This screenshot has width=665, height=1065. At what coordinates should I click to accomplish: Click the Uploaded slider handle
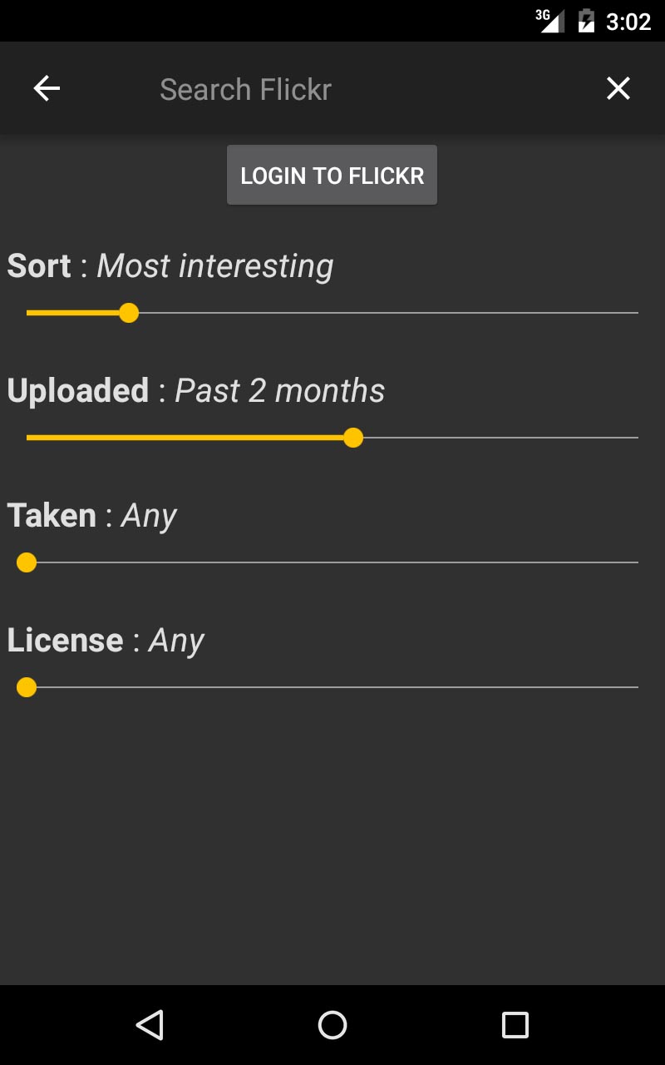tap(353, 438)
